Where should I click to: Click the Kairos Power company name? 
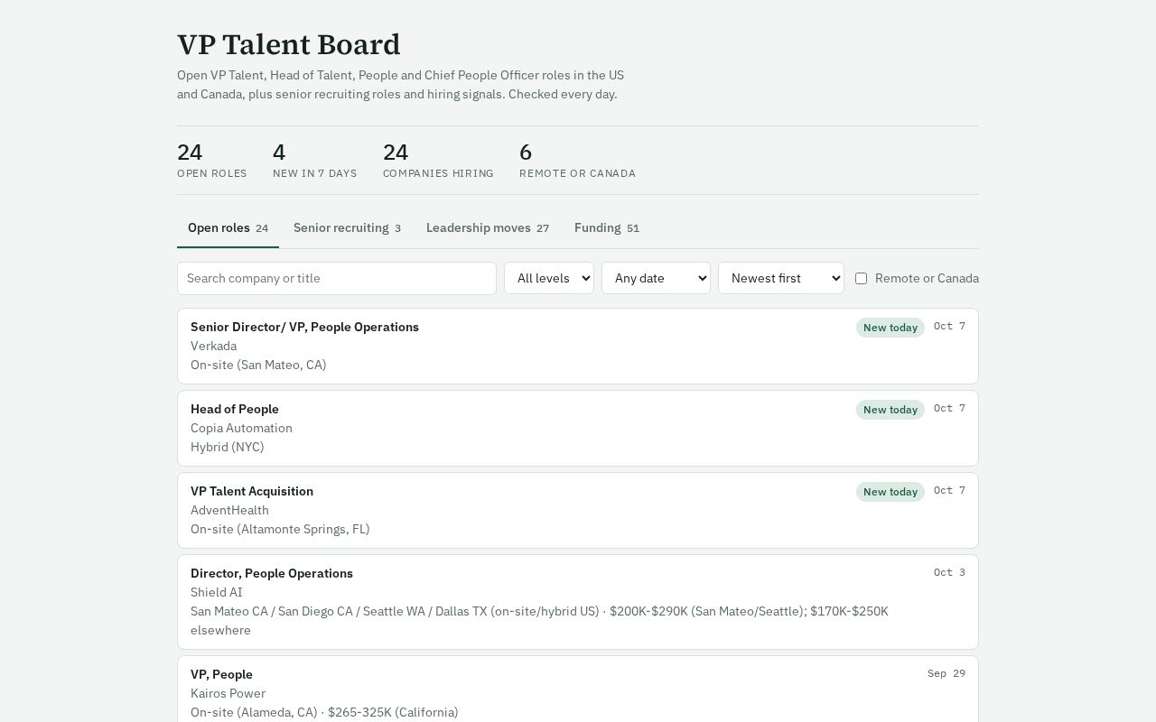tap(228, 693)
